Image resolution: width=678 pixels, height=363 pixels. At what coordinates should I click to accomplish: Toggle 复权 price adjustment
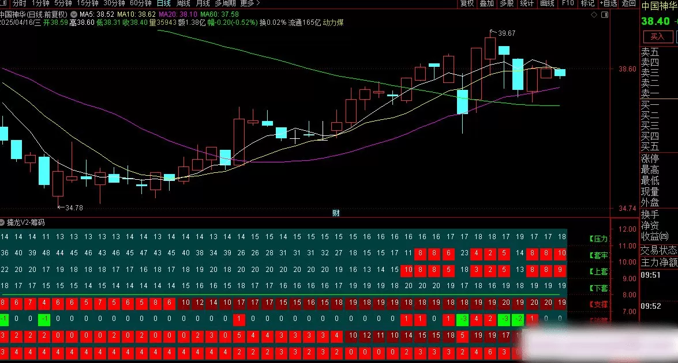pyautogui.click(x=467, y=3)
